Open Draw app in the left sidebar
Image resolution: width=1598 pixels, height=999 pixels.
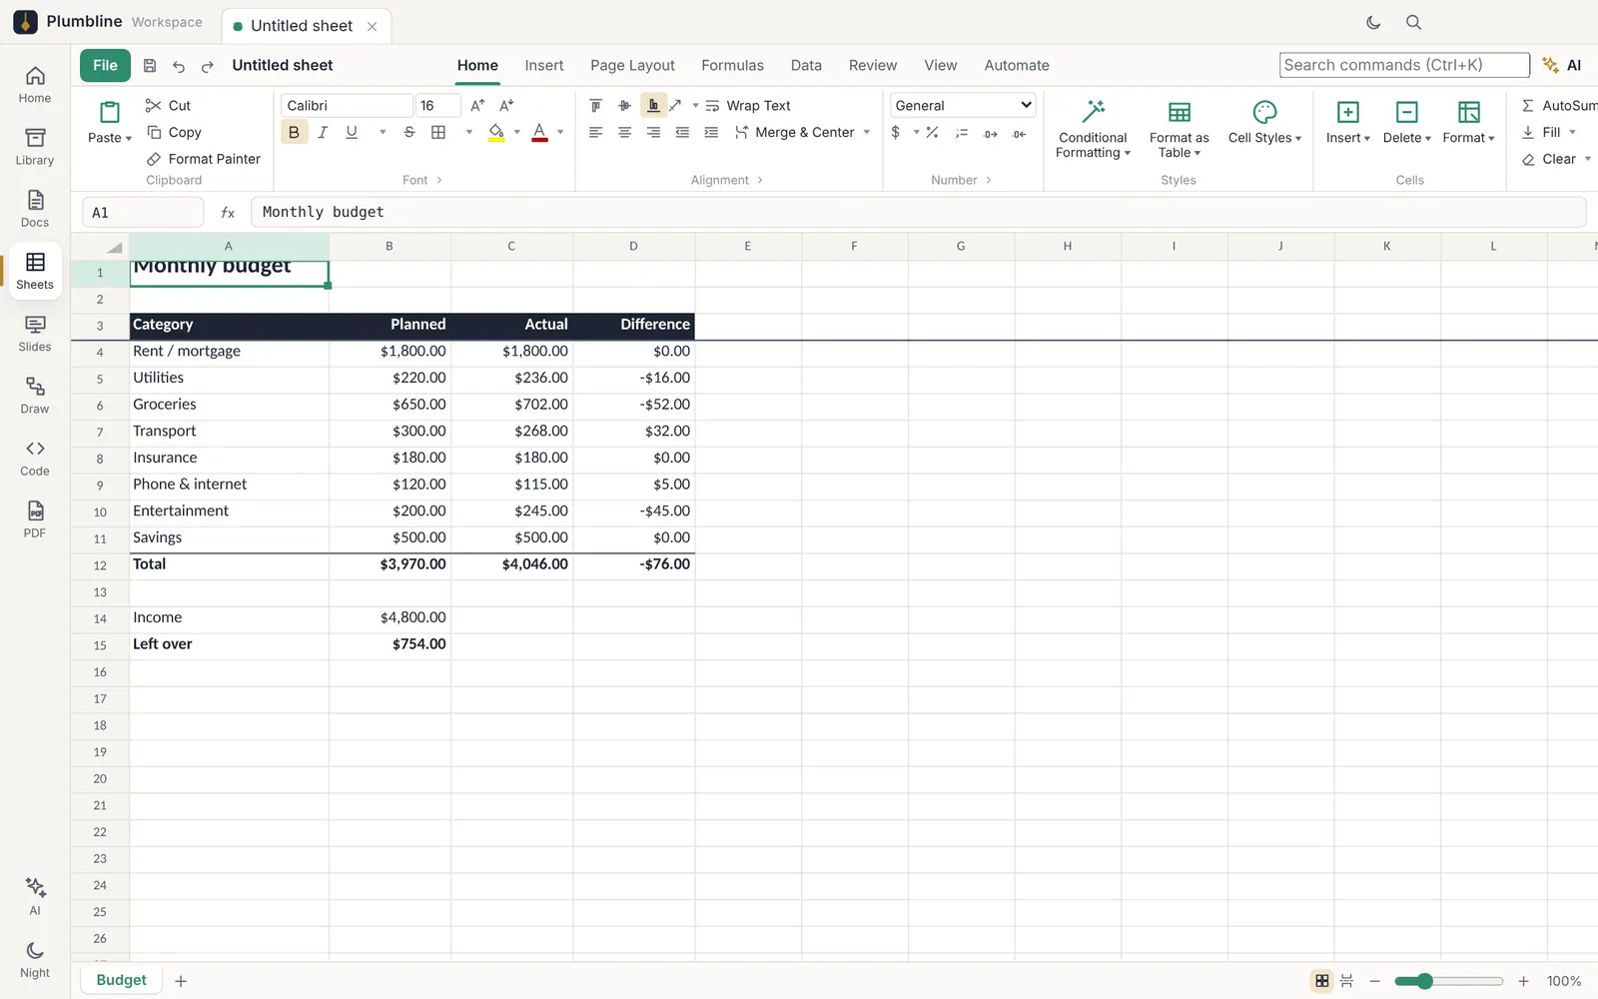coord(35,396)
